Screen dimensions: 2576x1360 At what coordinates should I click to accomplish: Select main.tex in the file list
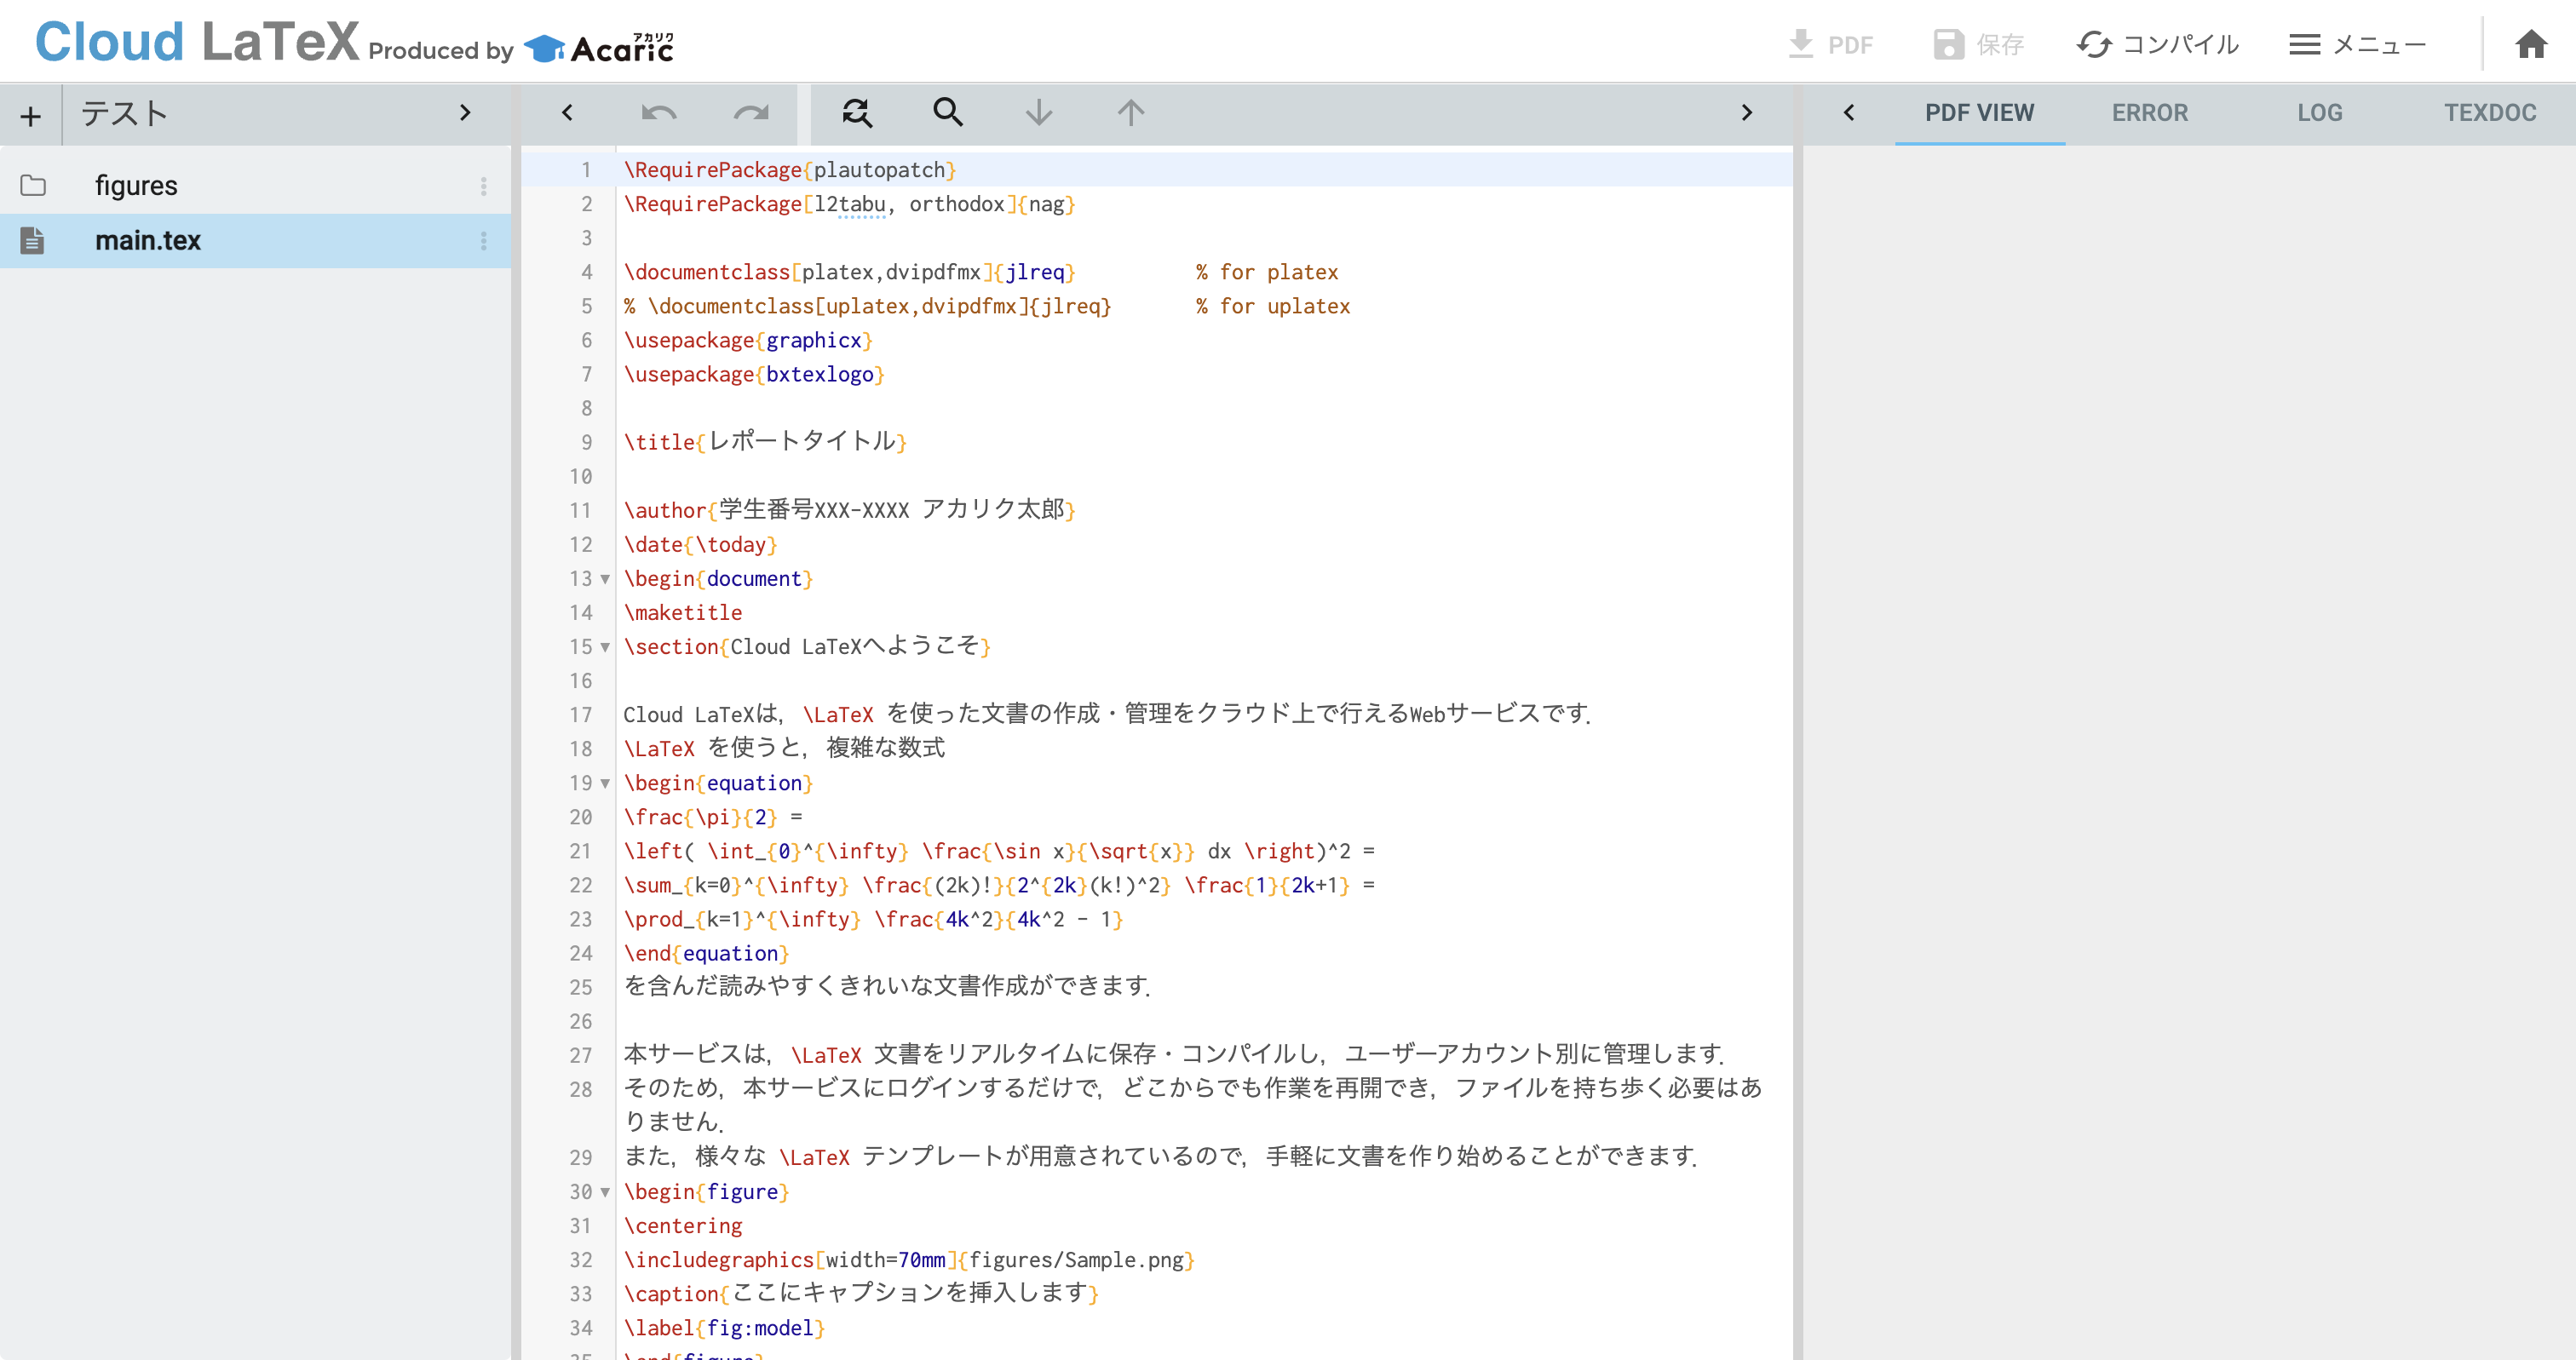click(147, 240)
